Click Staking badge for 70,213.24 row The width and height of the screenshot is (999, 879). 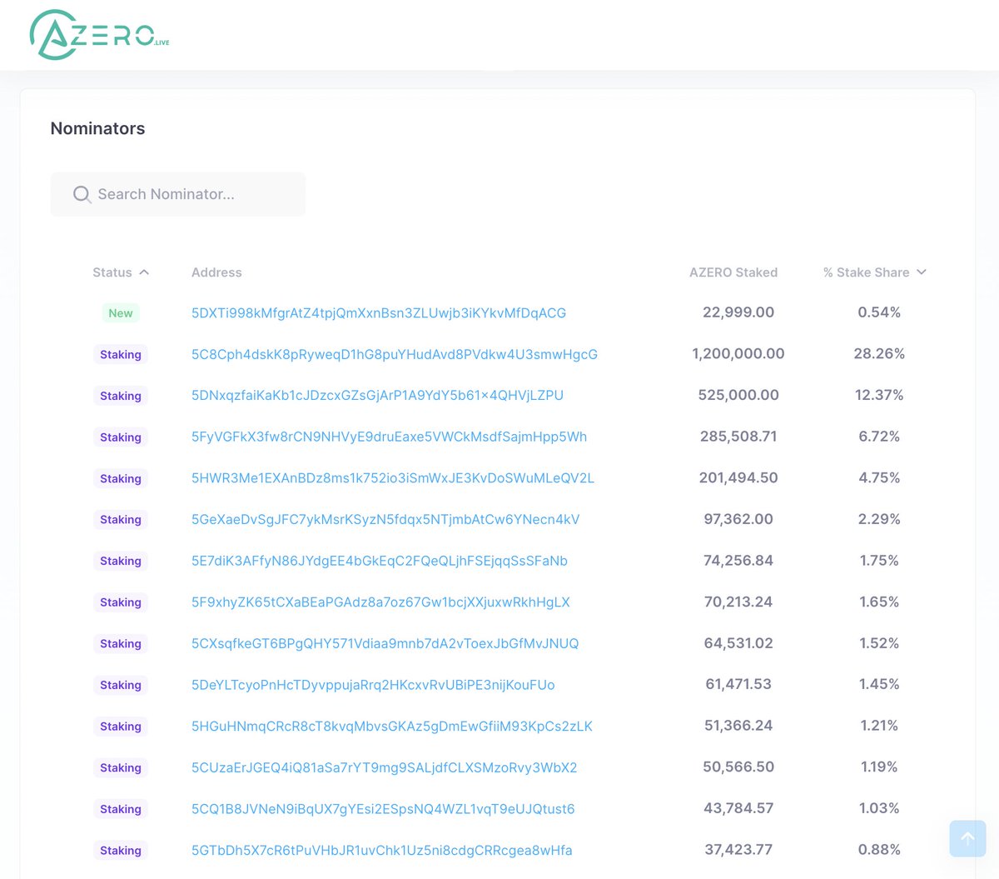click(121, 602)
